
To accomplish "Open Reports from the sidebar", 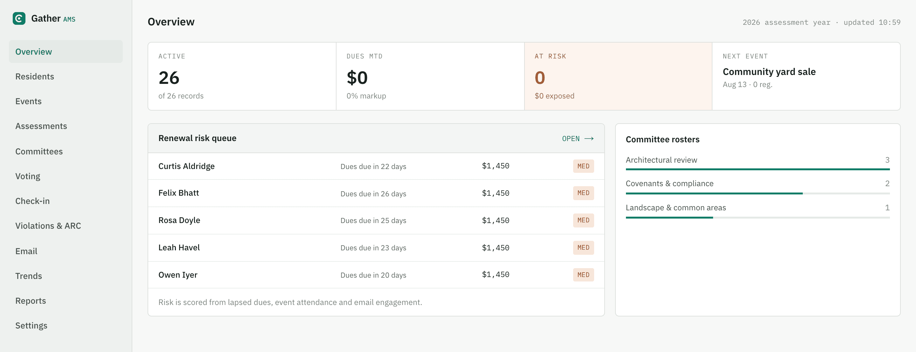I will click(66, 301).
